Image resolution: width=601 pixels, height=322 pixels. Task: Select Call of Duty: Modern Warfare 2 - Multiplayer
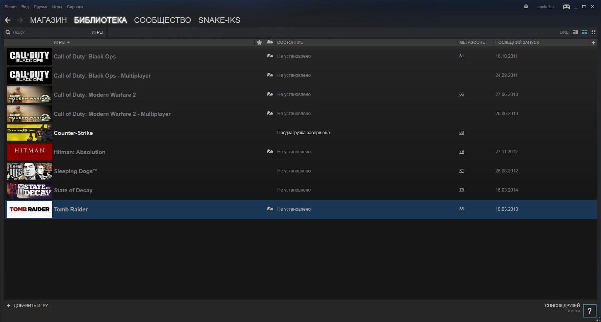click(112, 114)
